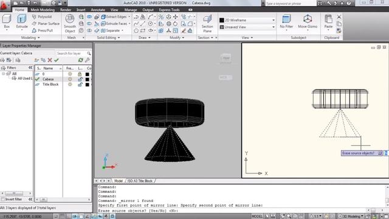The image size is (389, 219).
Task: Click the Erase tool in Modify panel
Action: coord(184,31)
